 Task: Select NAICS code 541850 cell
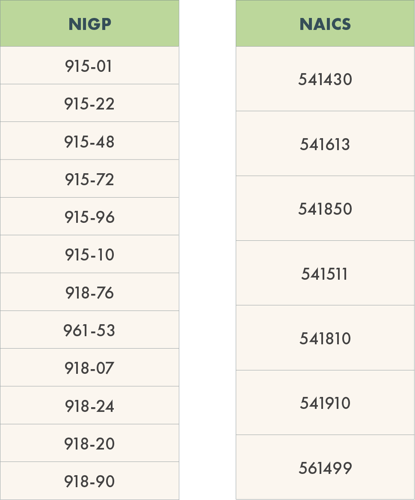pos(325,208)
